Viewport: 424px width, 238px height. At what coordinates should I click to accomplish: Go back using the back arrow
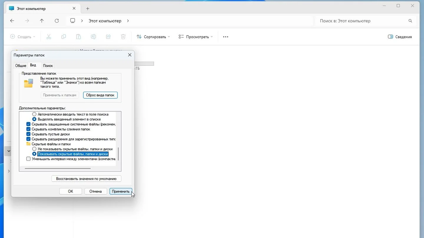[12, 21]
